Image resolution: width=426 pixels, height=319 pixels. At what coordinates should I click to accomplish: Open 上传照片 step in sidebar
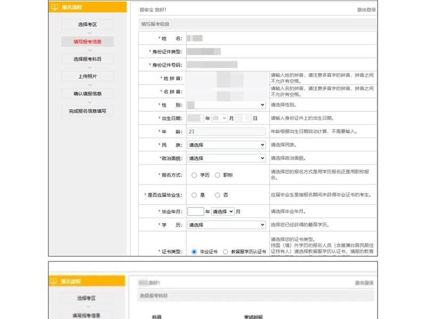coord(87,77)
